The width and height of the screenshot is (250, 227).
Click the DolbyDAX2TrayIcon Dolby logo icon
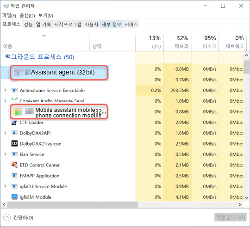point(14,144)
